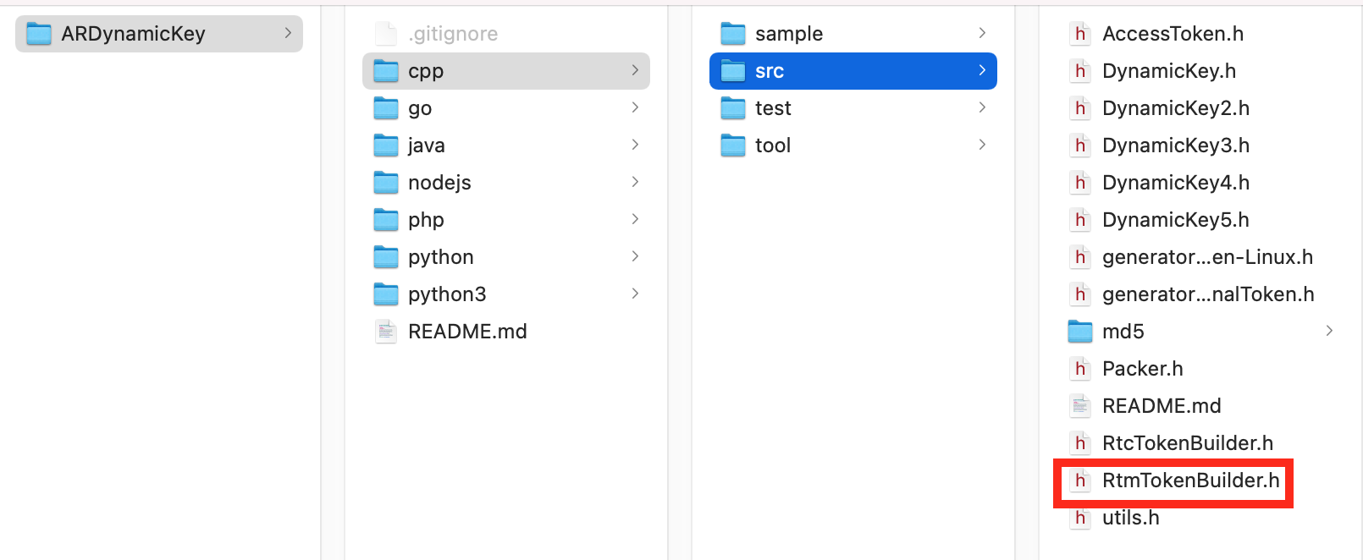Click the header icon beside AccessToken.h
This screenshot has height=560, width=1363.
[1080, 34]
